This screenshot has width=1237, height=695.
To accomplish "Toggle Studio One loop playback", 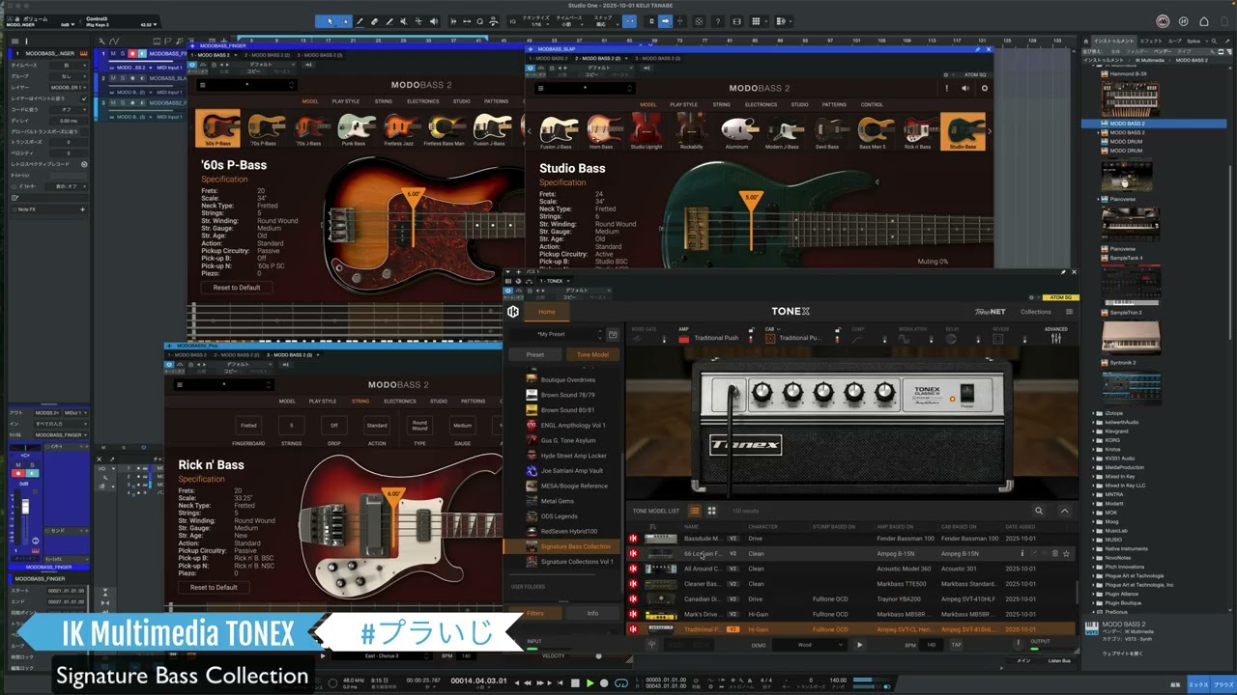I will (621, 683).
